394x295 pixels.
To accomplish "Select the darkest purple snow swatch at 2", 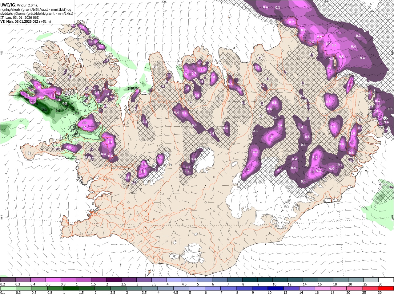I will pyautogui.click(x=114, y=280).
